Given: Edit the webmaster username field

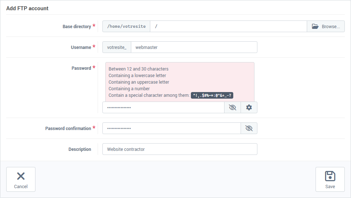Looking at the screenshot, I should pyautogui.click(x=194, y=47).
